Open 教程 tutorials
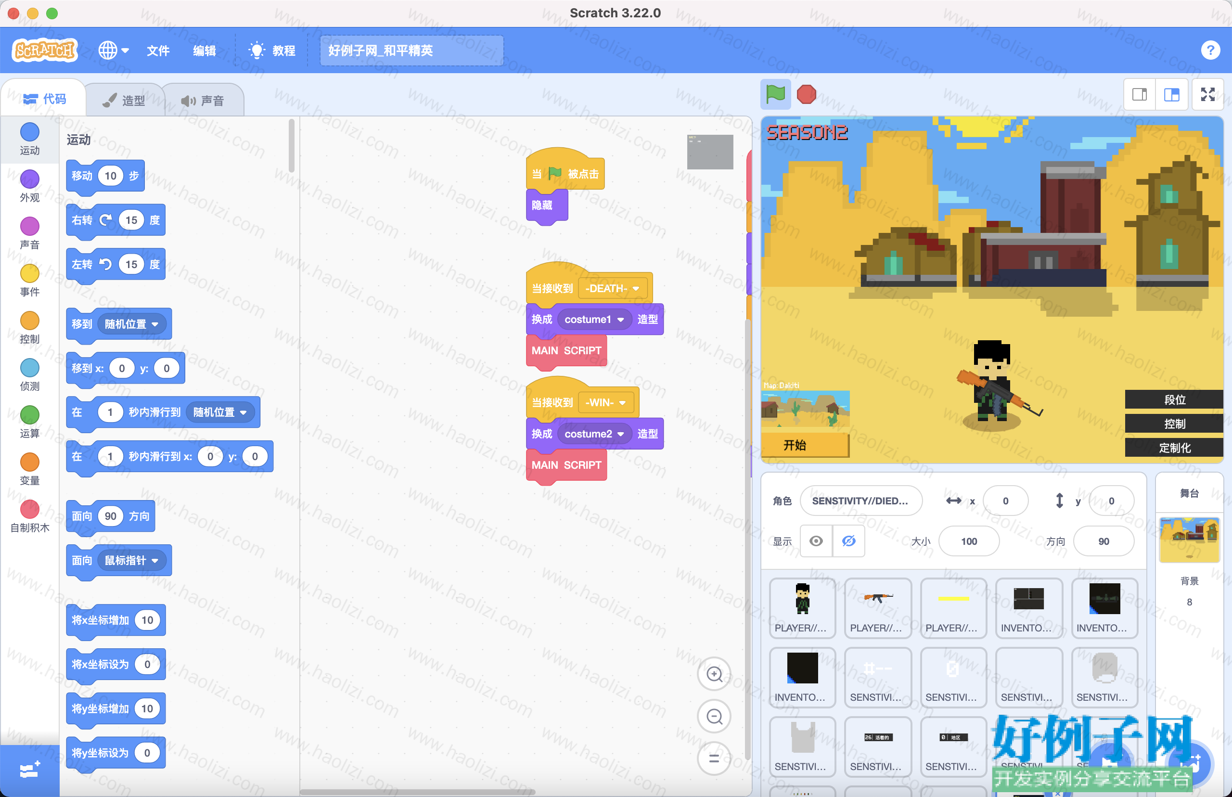This screenshot has height=797, width=1232. (271, 50)
